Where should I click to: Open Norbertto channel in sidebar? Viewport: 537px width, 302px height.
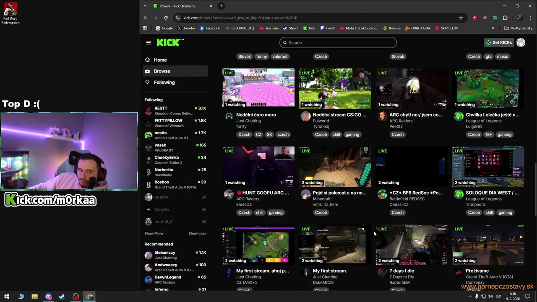(175, 172)
